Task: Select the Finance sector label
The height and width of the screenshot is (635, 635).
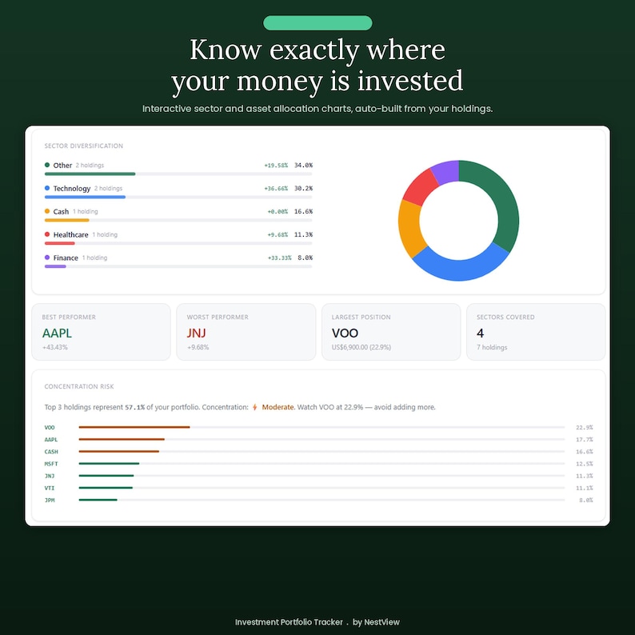Action: tap(66, 258)
